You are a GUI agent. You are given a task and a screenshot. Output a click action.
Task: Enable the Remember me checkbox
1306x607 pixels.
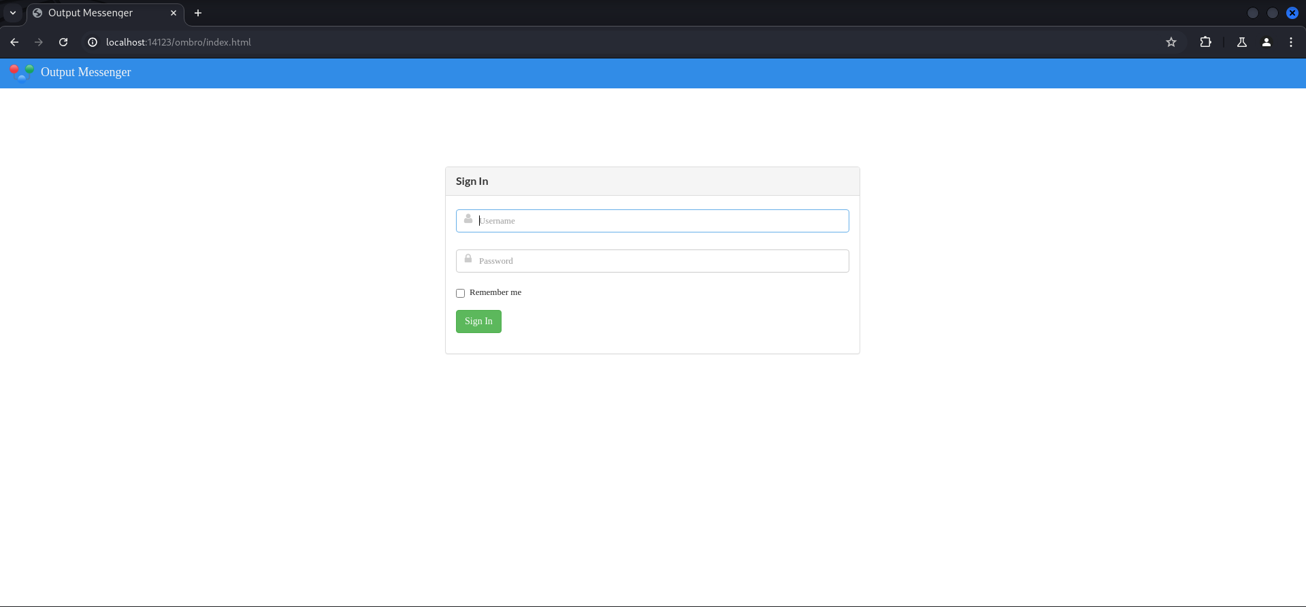pyautogui.click(x=461, y=293)
